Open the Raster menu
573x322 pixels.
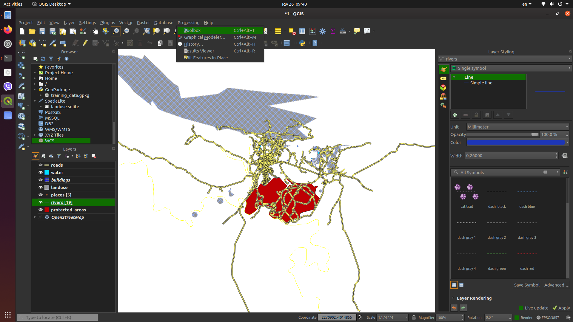tap(143, 23)
